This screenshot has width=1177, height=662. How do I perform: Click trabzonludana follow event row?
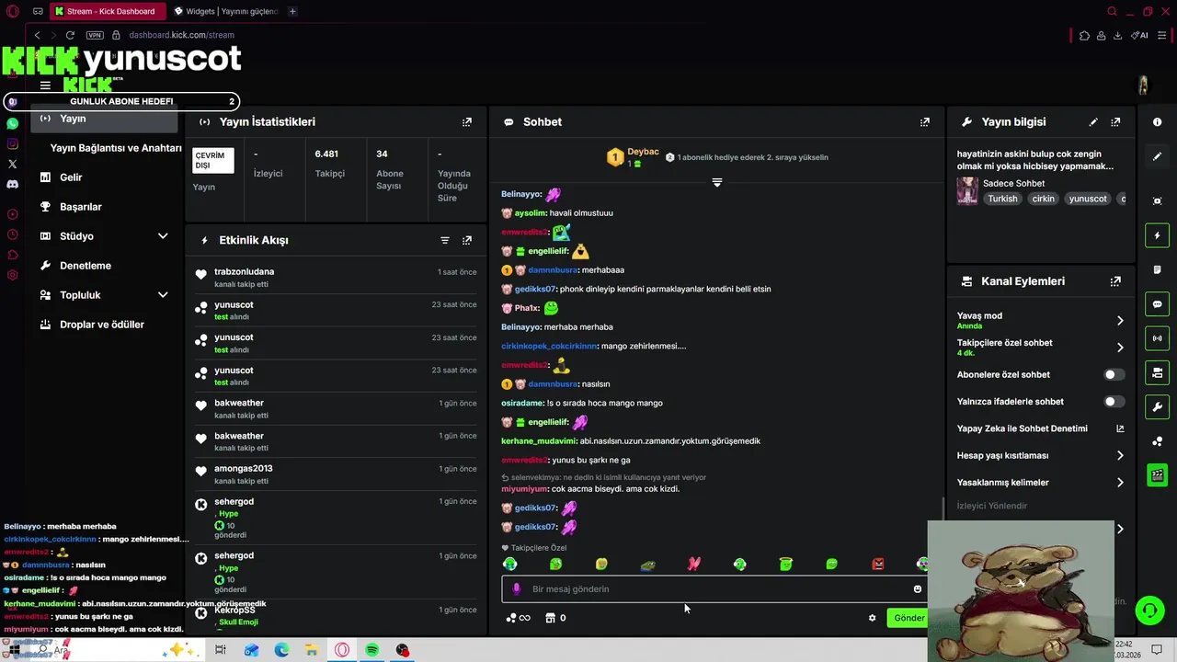(336, 277)
